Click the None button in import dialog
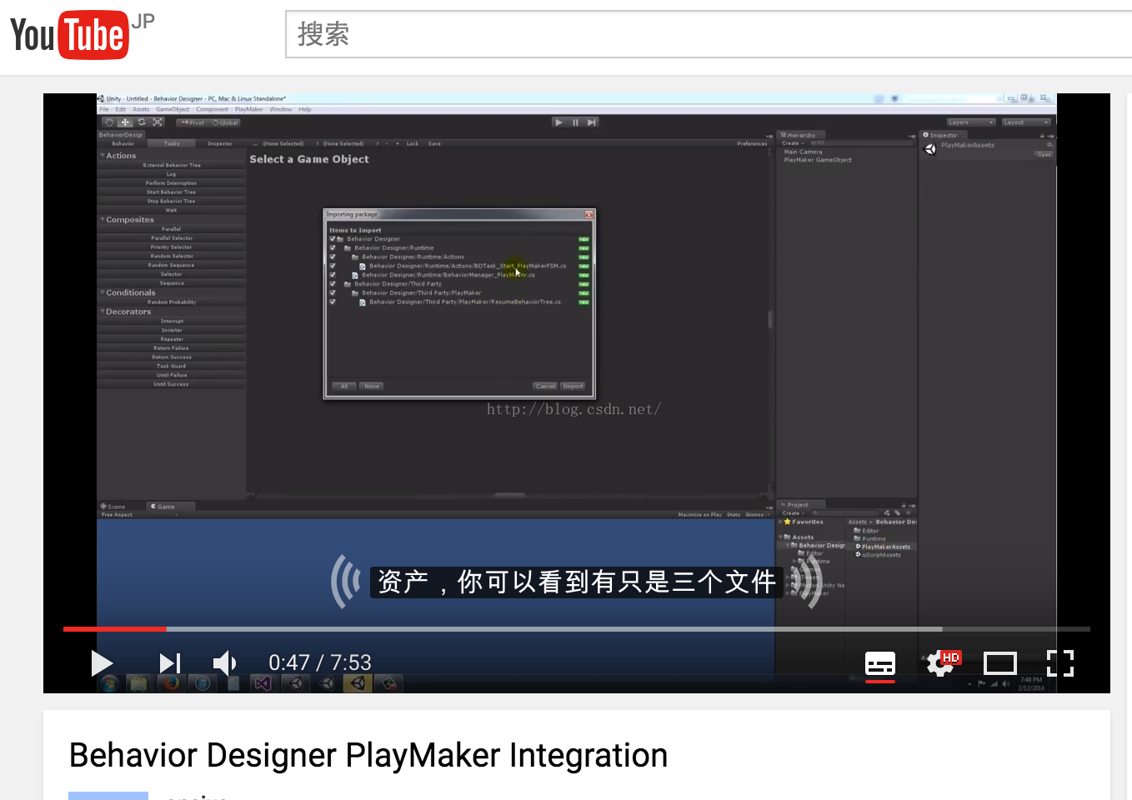This screenshot has height=800, width=1132. pos(372,386)
